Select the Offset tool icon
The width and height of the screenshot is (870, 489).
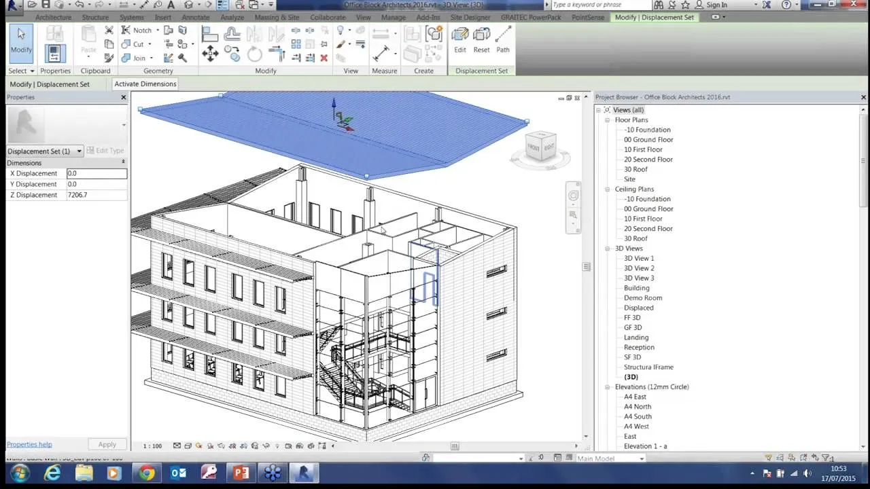tap(232, 34)
